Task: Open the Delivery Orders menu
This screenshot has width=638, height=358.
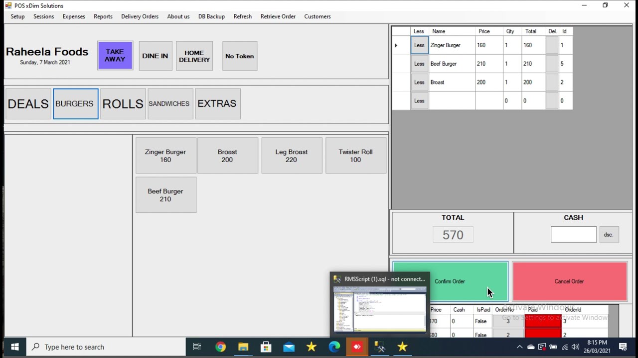Action: 140,16
